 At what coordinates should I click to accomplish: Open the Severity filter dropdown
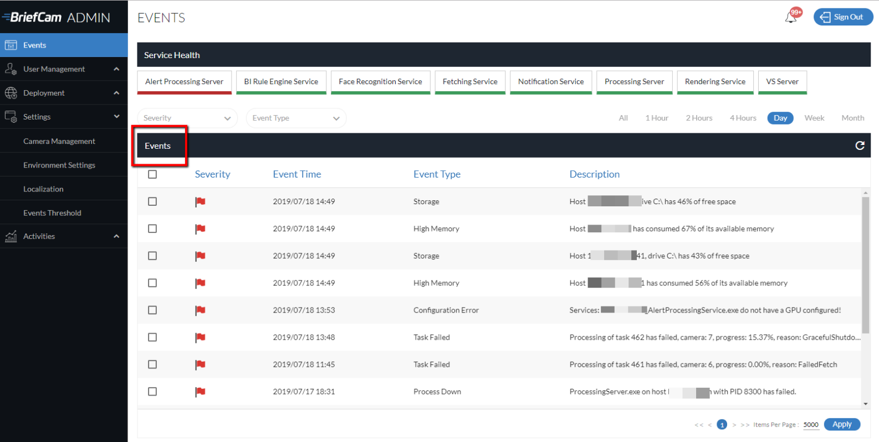(187, 118)
